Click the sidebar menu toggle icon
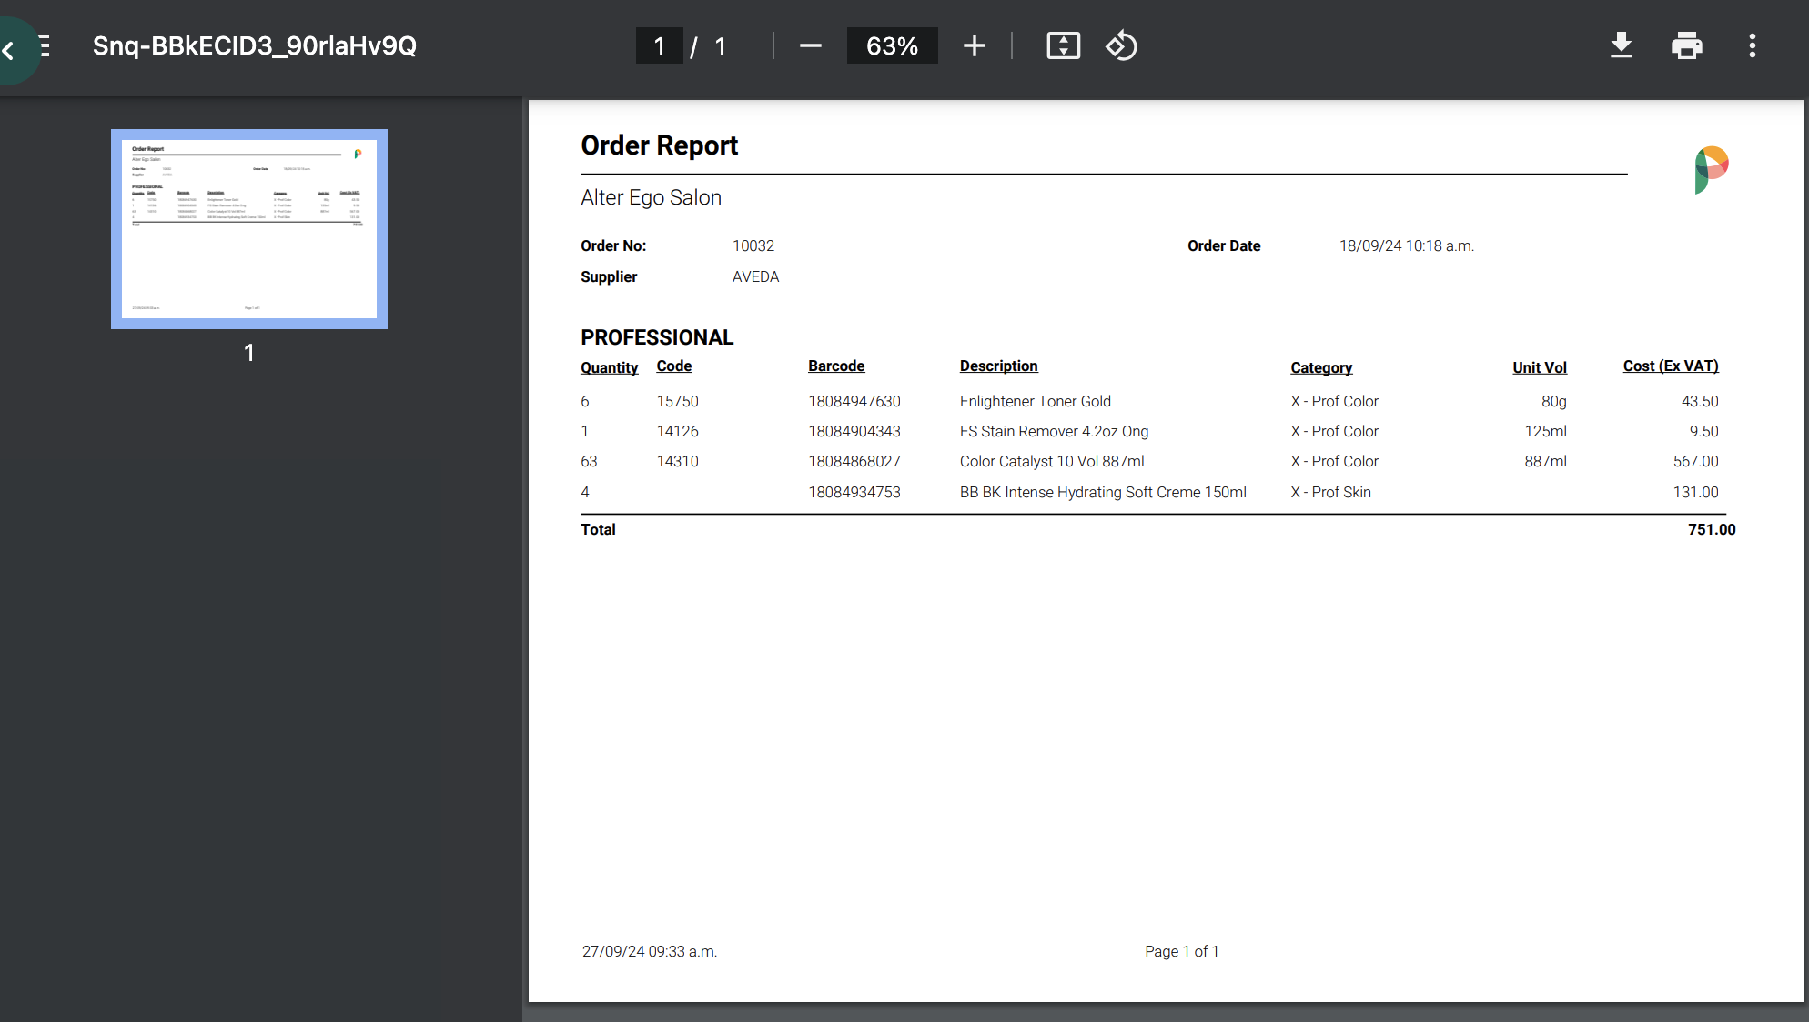This screenshot has height=1022, width=1809. pos(45,45)
